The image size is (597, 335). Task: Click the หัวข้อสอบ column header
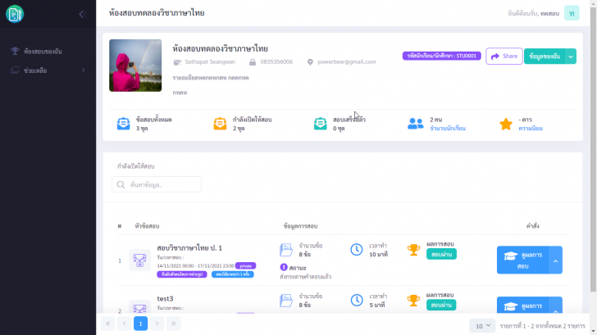coord(147,226)
